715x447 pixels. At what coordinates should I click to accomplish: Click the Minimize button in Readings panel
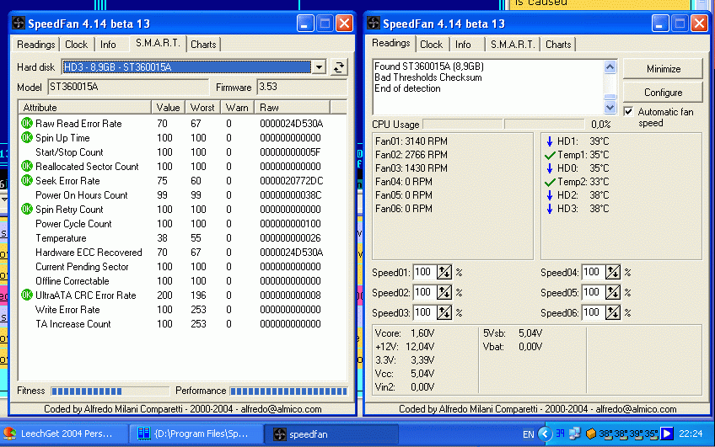(663, 69)
